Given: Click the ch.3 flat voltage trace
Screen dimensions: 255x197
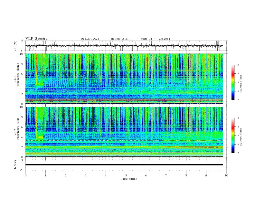Looking at the screenshot, I should [x=124, y=165].
